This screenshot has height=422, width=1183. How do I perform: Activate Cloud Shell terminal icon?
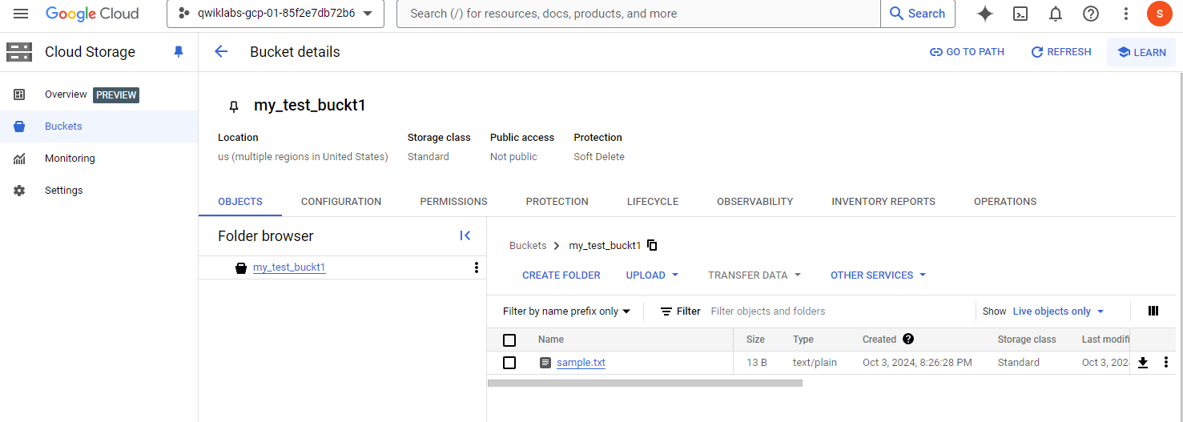[1020, 14]
